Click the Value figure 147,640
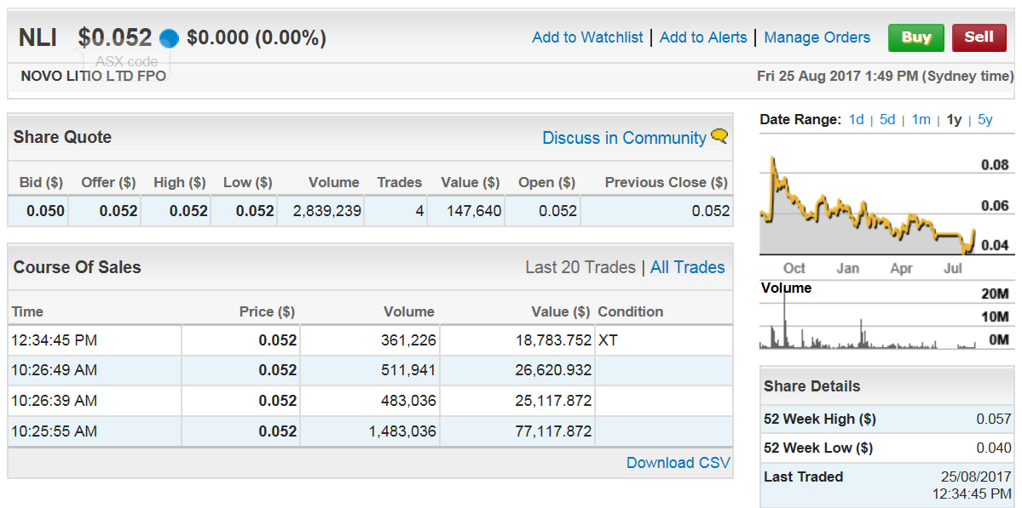This screenshot has height=508, width=1022. click(474, 211)
